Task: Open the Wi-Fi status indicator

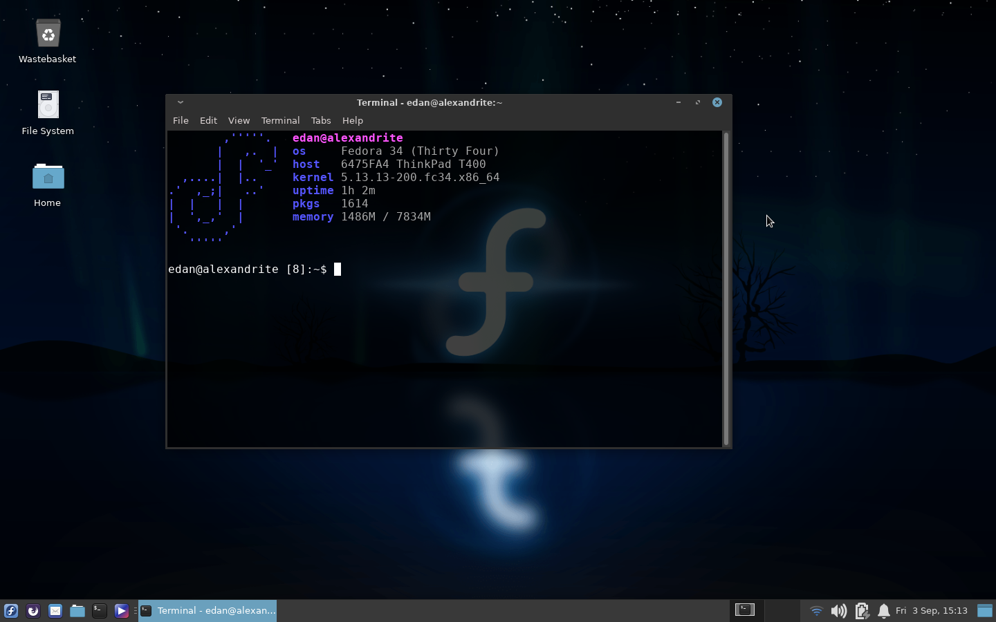Action: click(817, 611)
